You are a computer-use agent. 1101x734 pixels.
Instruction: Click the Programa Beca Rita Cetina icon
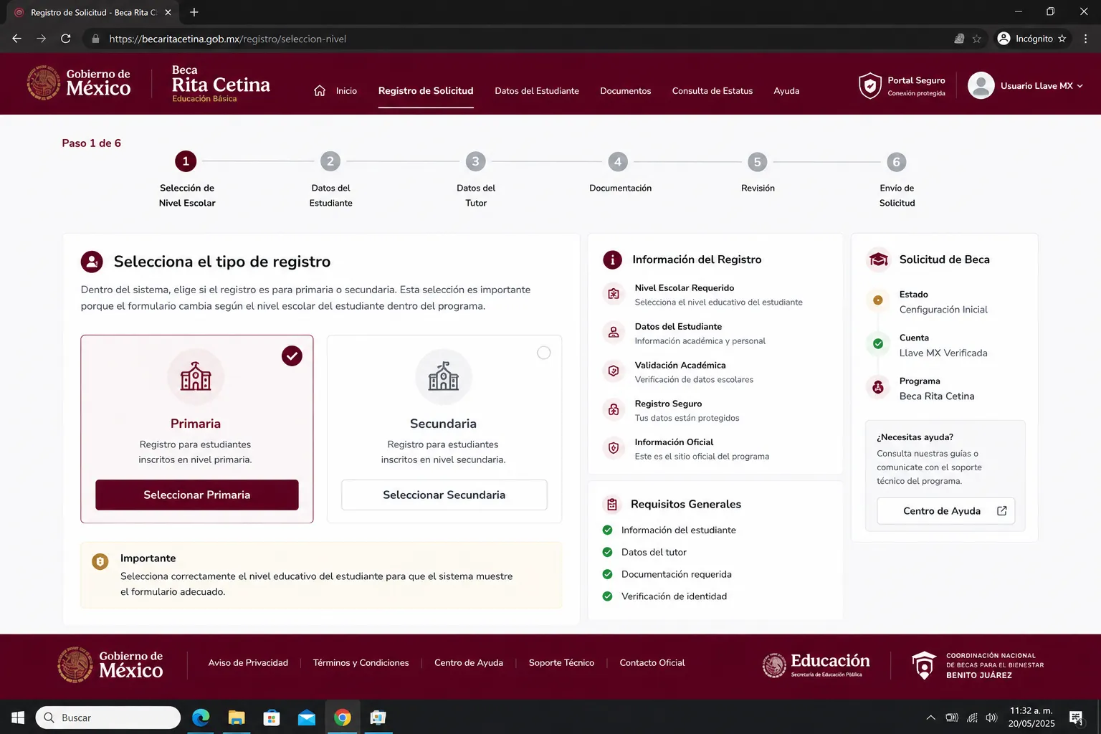pyautogui.click(x=878, y=388)
